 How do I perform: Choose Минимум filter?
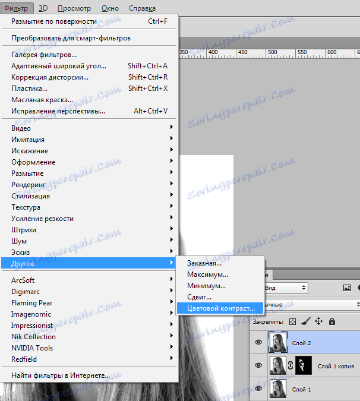(220, 286)
